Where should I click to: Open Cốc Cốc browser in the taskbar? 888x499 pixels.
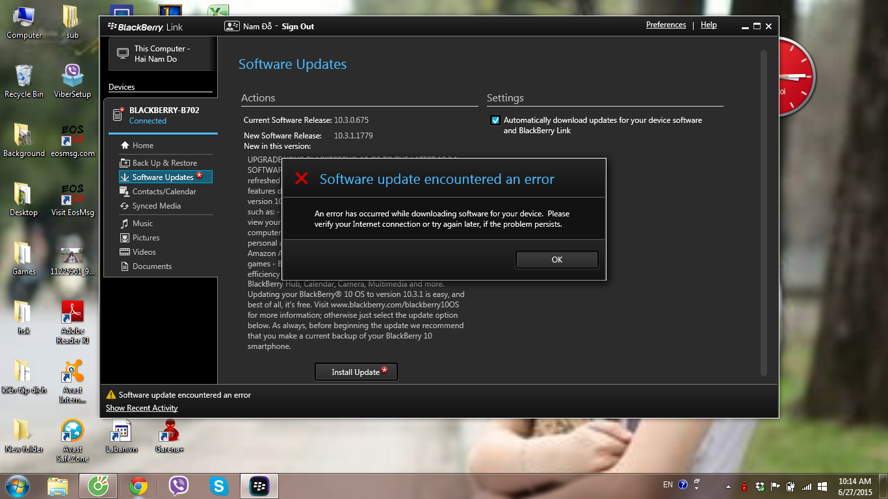[98, 486]
